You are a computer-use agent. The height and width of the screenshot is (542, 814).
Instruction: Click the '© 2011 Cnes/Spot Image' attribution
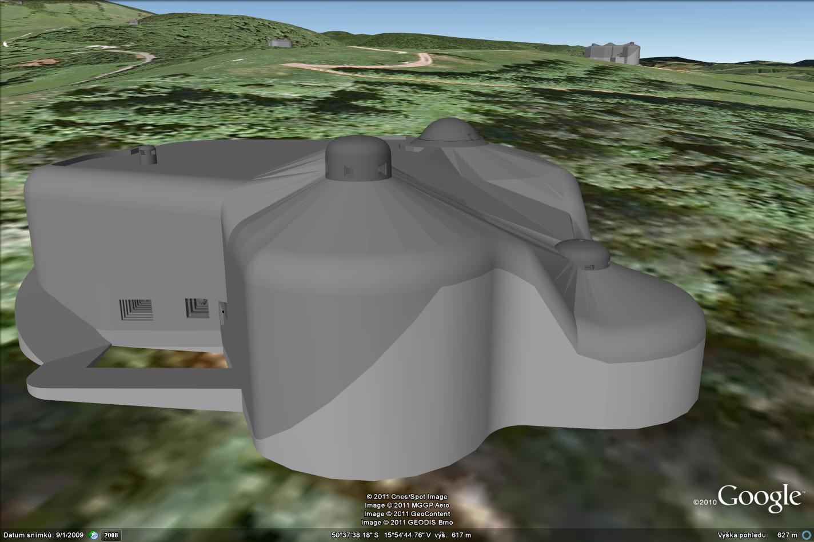pos(407,497)
